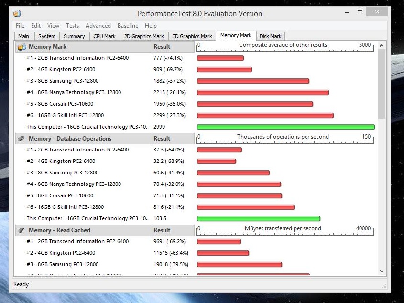404x303 pixels.
Task: Click the scroll down arrow of results list
Action: 382,271
